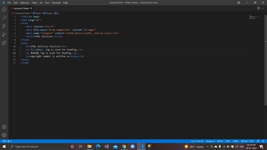Open the Search view in activity bar
This screenshot has height=150, width=267.
4,17
